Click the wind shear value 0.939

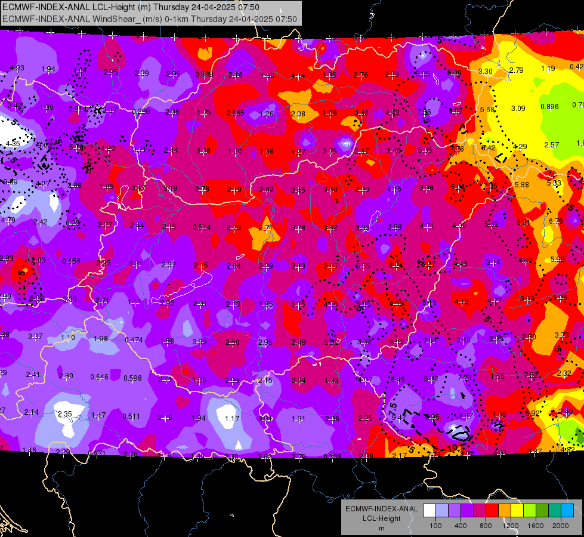(205, 75)
